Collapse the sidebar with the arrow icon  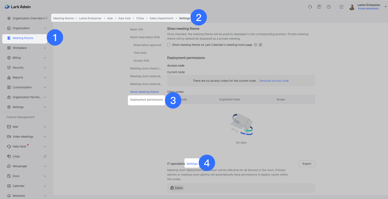[45, 18]
